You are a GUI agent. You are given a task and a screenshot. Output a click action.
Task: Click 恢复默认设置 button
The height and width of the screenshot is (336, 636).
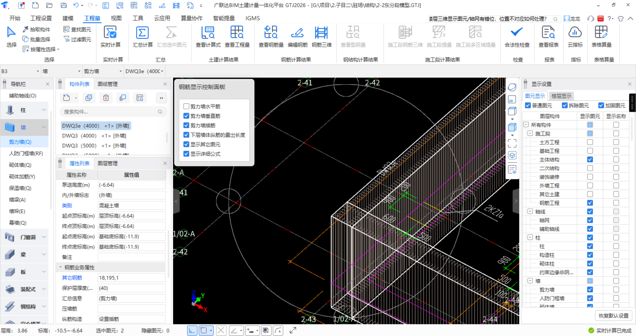tap(613, 316)
